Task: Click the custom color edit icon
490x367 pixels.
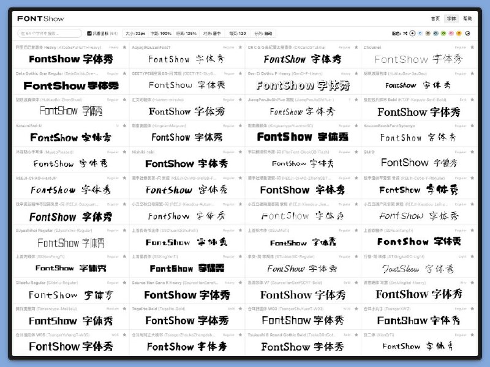Action: coord(467,34)
